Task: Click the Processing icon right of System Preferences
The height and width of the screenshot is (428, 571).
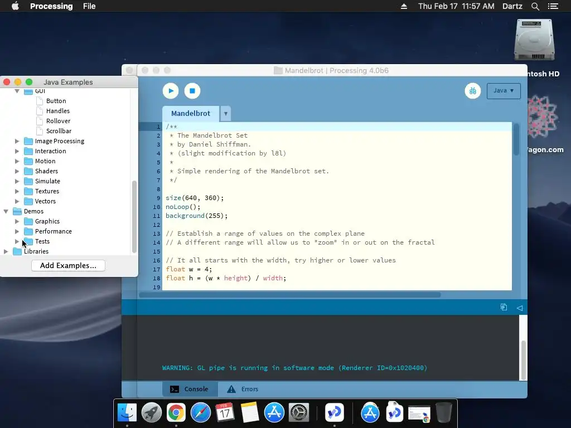Action: pos(335,413)
